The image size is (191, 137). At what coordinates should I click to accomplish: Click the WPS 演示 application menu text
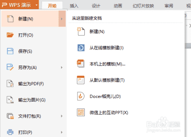click(20, 5)
